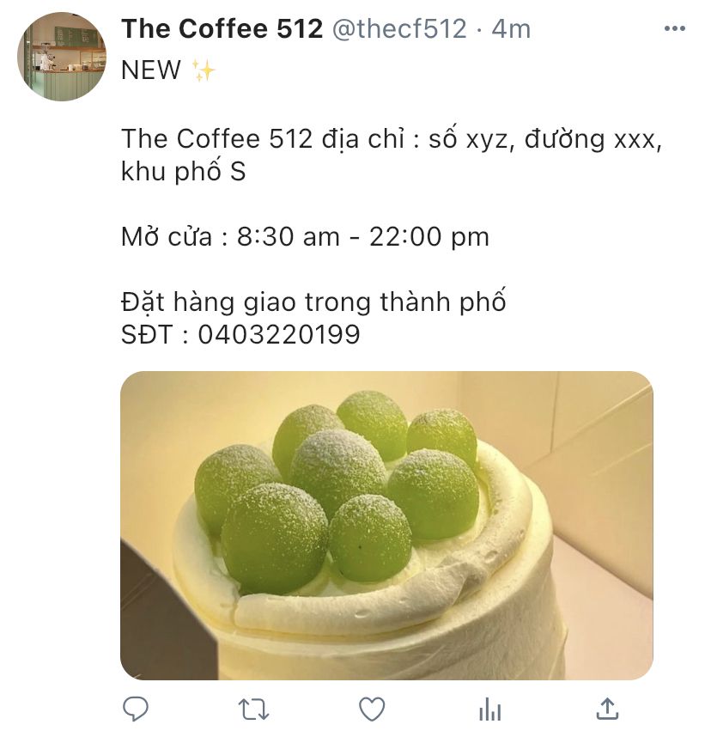Like the tweet with the heart icon

pyautogui.click(x=372, y=709)
